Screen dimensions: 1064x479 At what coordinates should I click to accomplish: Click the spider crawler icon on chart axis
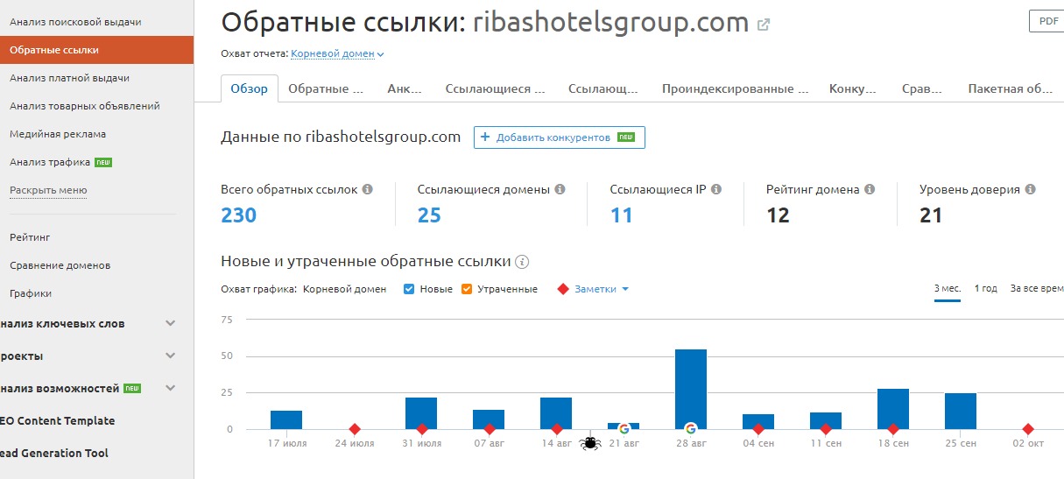click(x=589, y=443)
